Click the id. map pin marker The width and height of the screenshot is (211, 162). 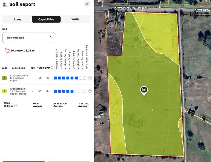[x=144, y=90]
